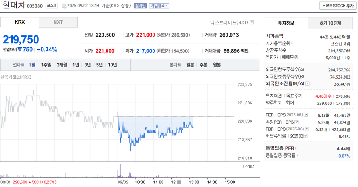Click the current price 219,750

tap(21, 39)
